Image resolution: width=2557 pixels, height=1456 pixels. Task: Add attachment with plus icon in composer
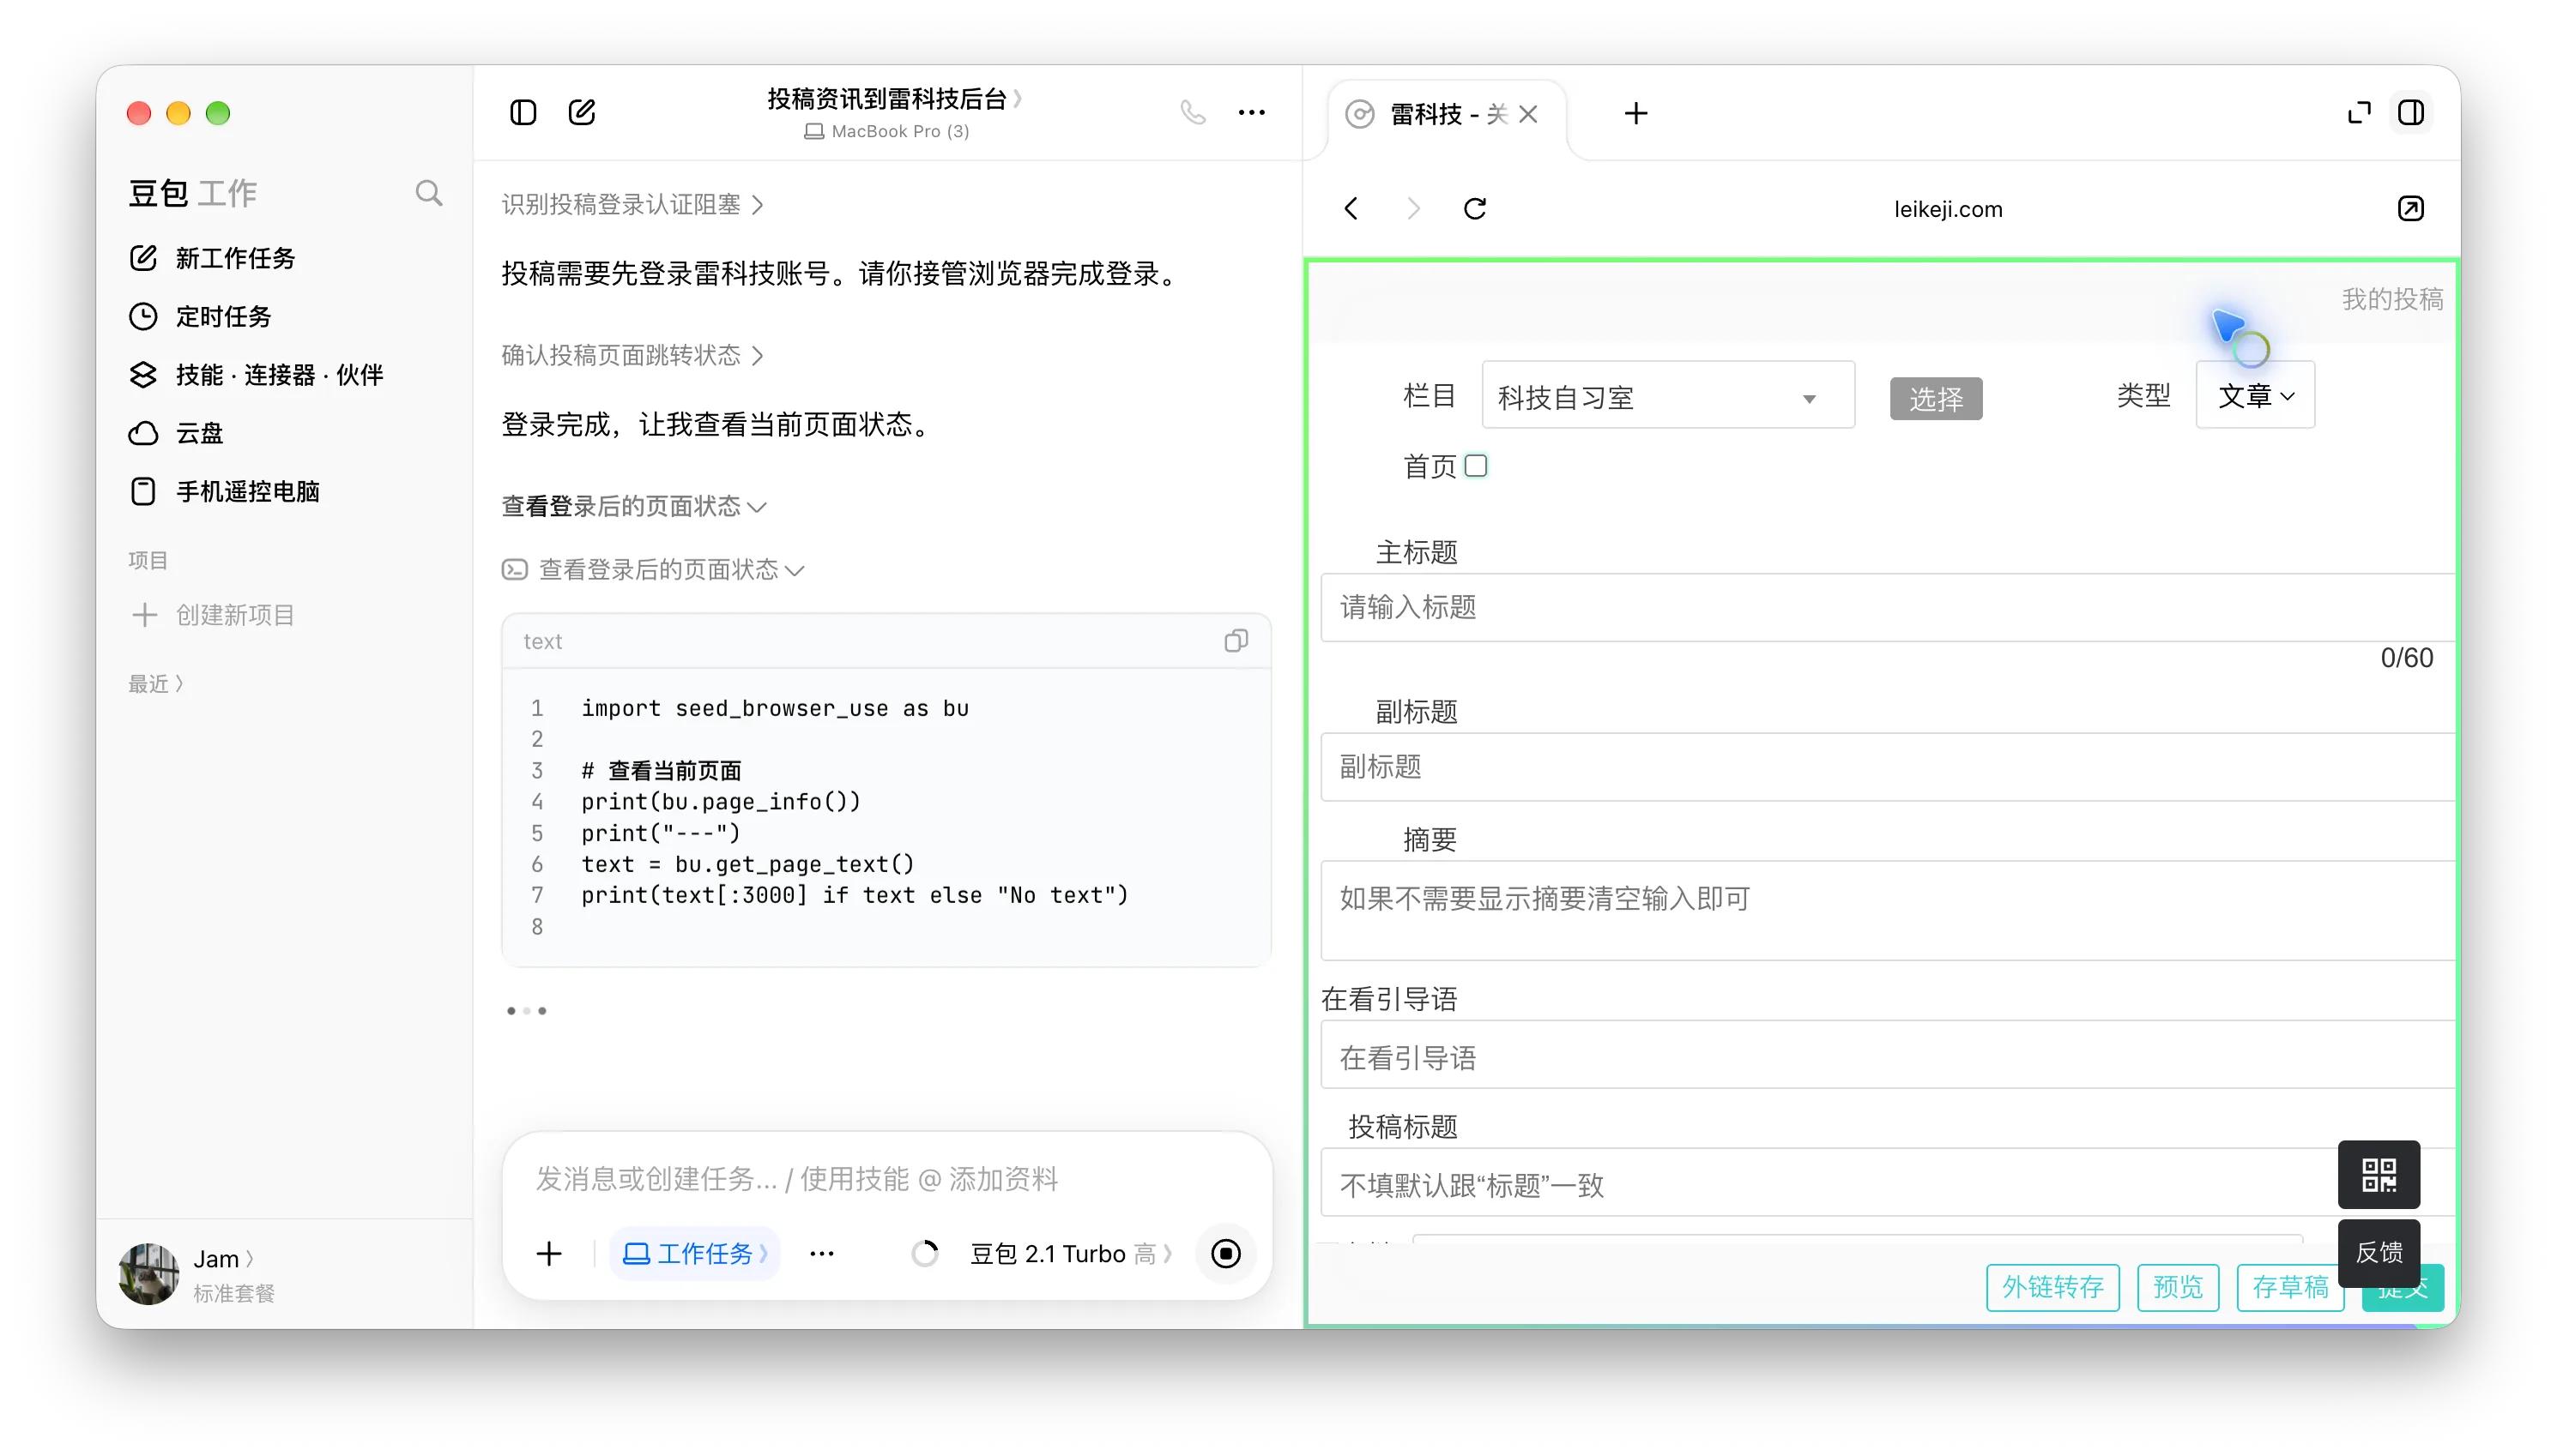(x=549, y=1253)
